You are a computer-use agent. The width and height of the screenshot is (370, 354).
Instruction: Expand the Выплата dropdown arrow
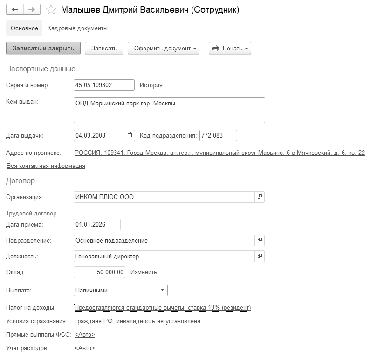pos(162,290)
